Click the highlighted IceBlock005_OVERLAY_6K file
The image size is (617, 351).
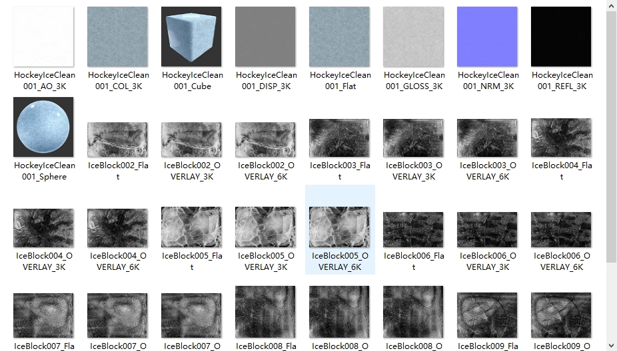point(340,228)
